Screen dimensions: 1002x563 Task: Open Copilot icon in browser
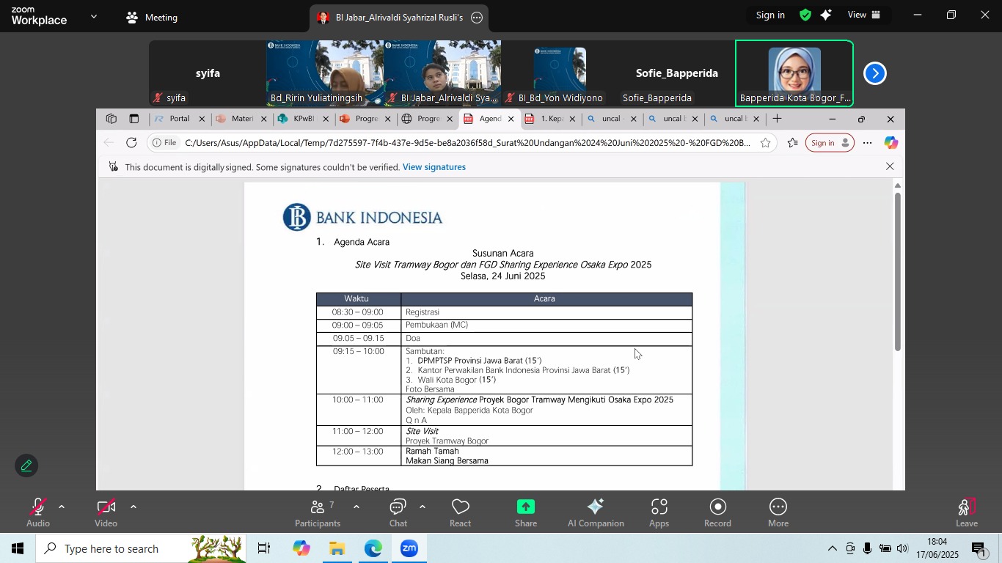891,143
